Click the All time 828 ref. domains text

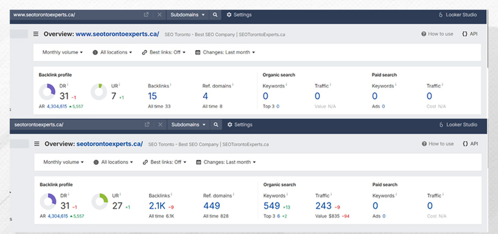(216, 216)
